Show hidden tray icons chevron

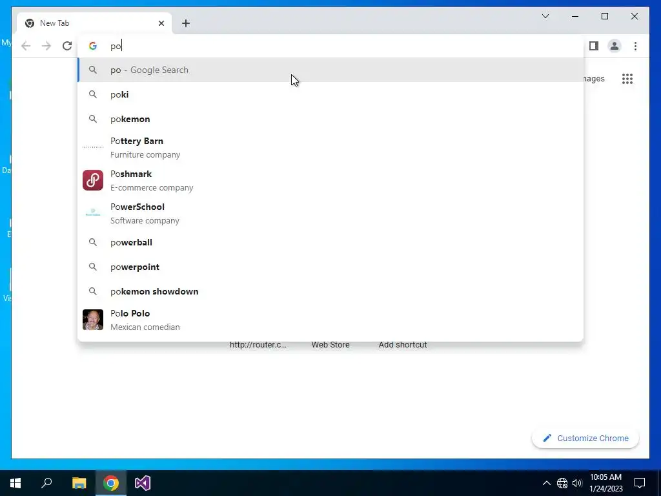(546, 483)
